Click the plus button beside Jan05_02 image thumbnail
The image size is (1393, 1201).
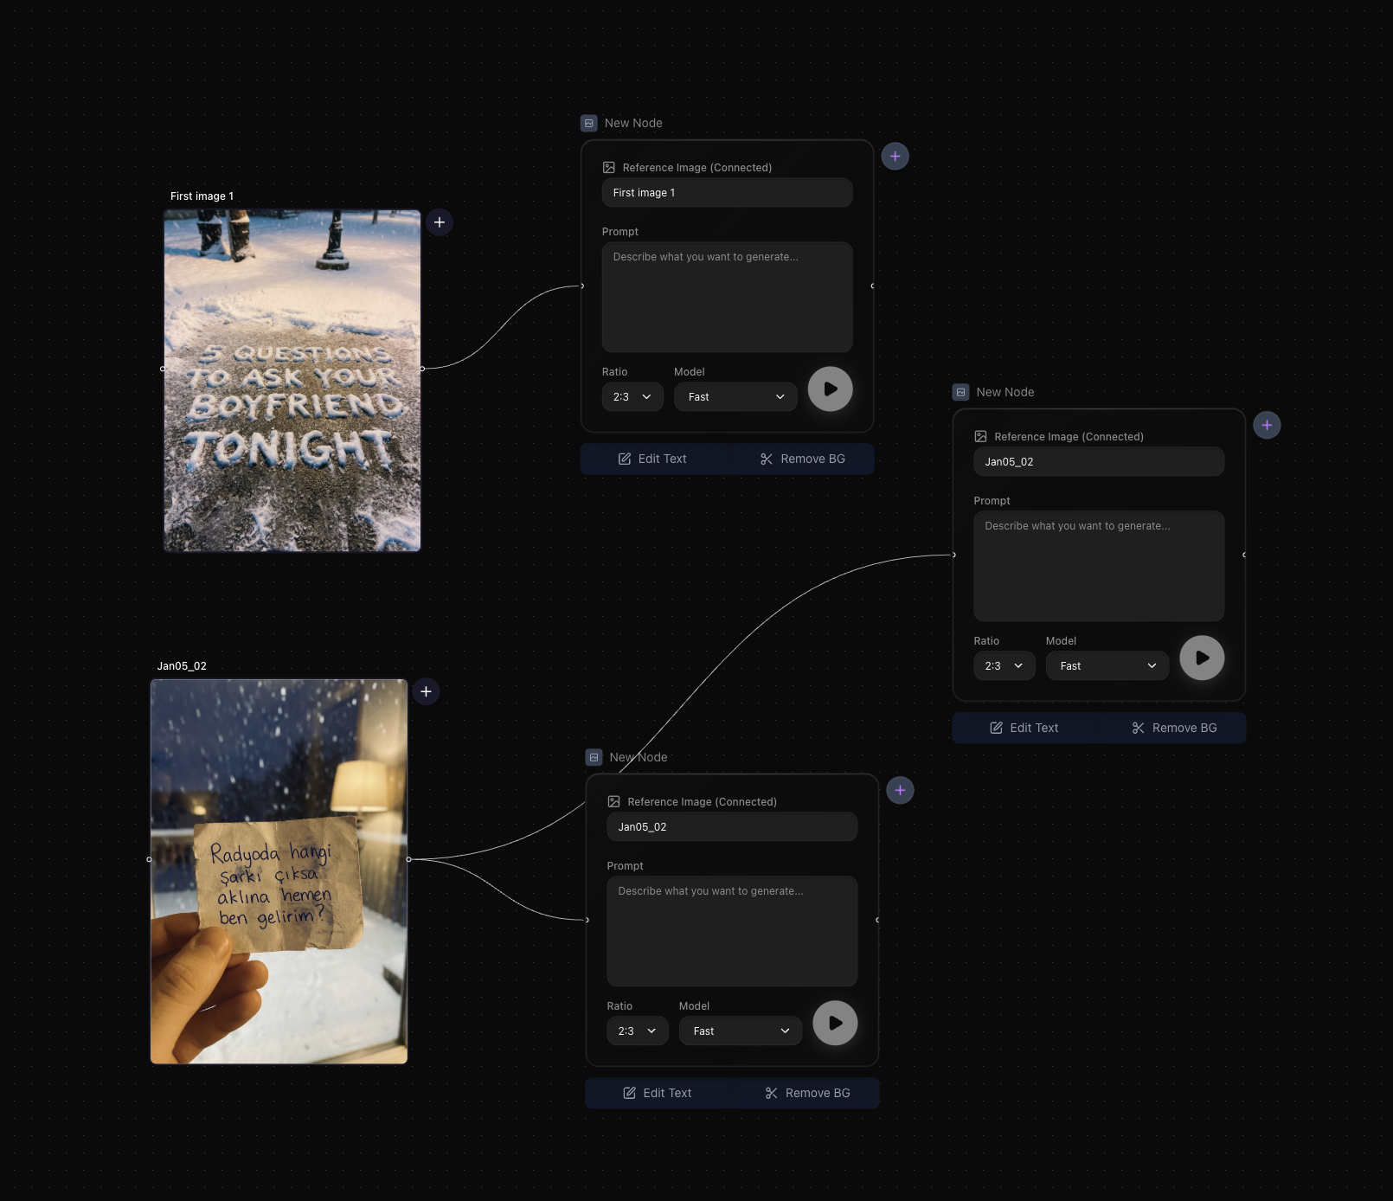(426, 691)
